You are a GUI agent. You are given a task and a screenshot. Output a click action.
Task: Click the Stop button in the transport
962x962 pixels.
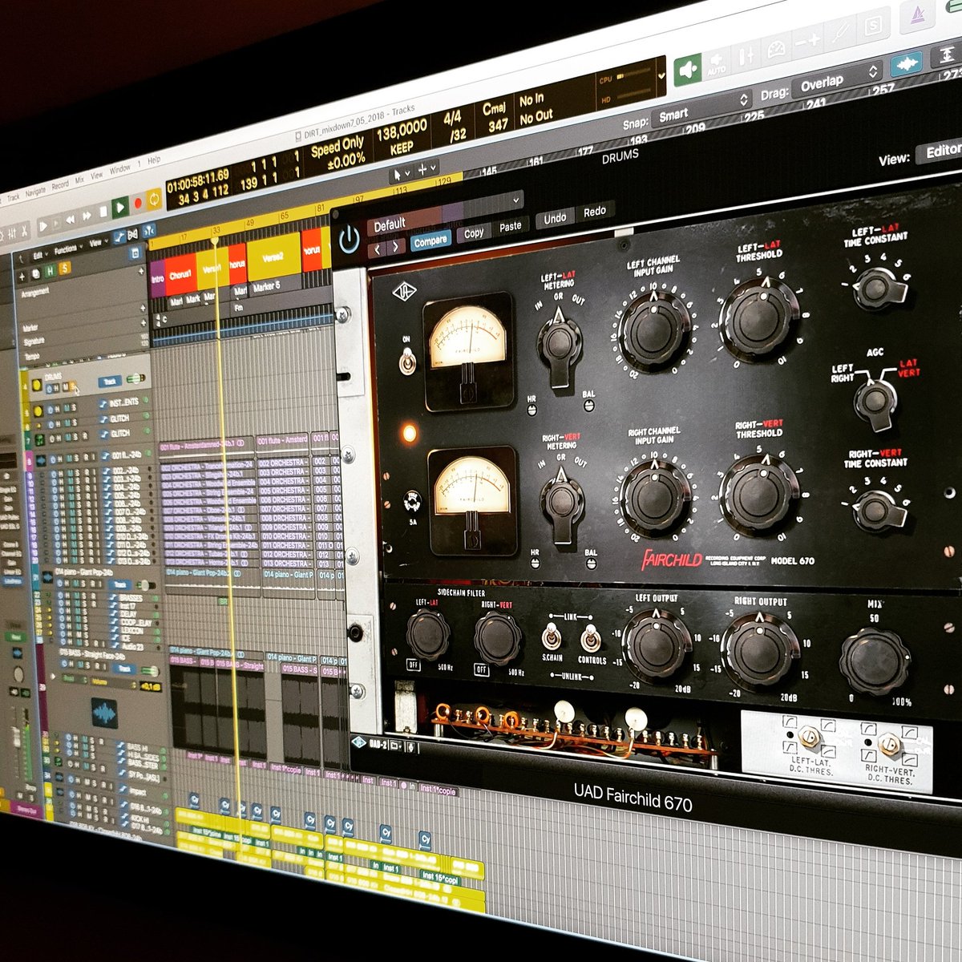[x=103, y=212]
